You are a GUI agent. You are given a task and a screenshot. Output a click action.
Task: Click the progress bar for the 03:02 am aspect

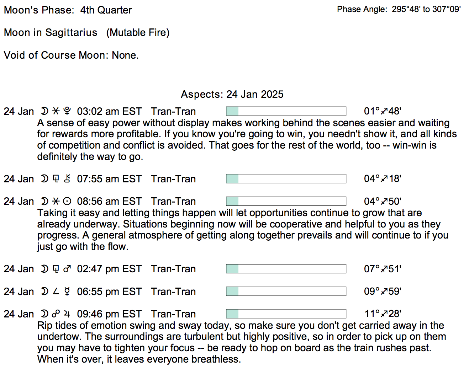(x=286, y=111)
